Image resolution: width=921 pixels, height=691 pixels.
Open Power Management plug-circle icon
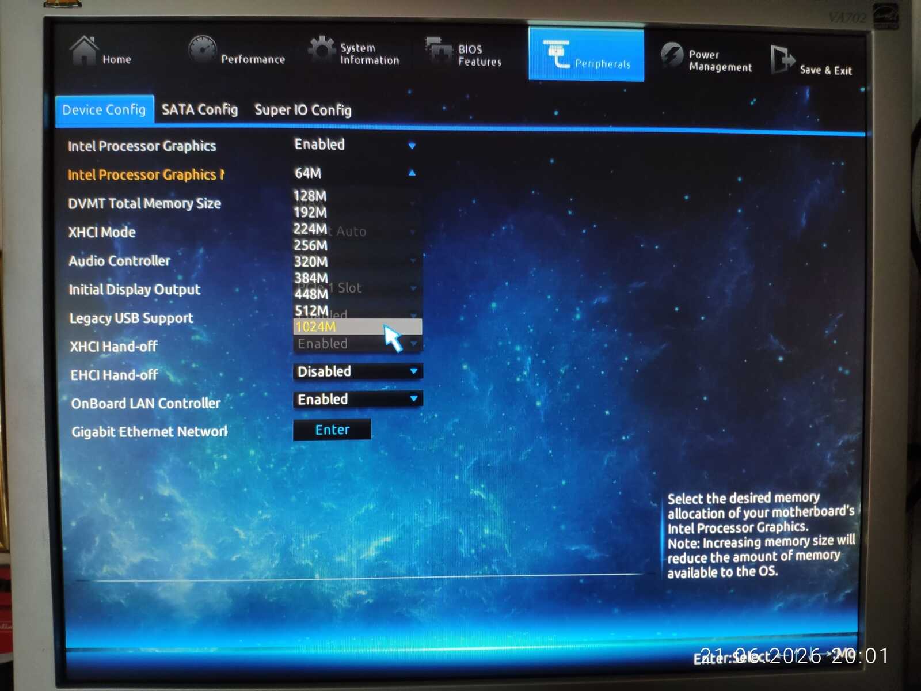pos(672,55)
